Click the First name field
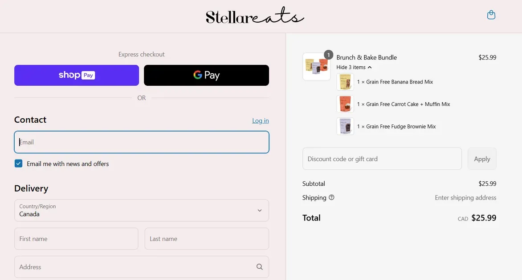This screenshot has width=522, height=280. (76, 239)
